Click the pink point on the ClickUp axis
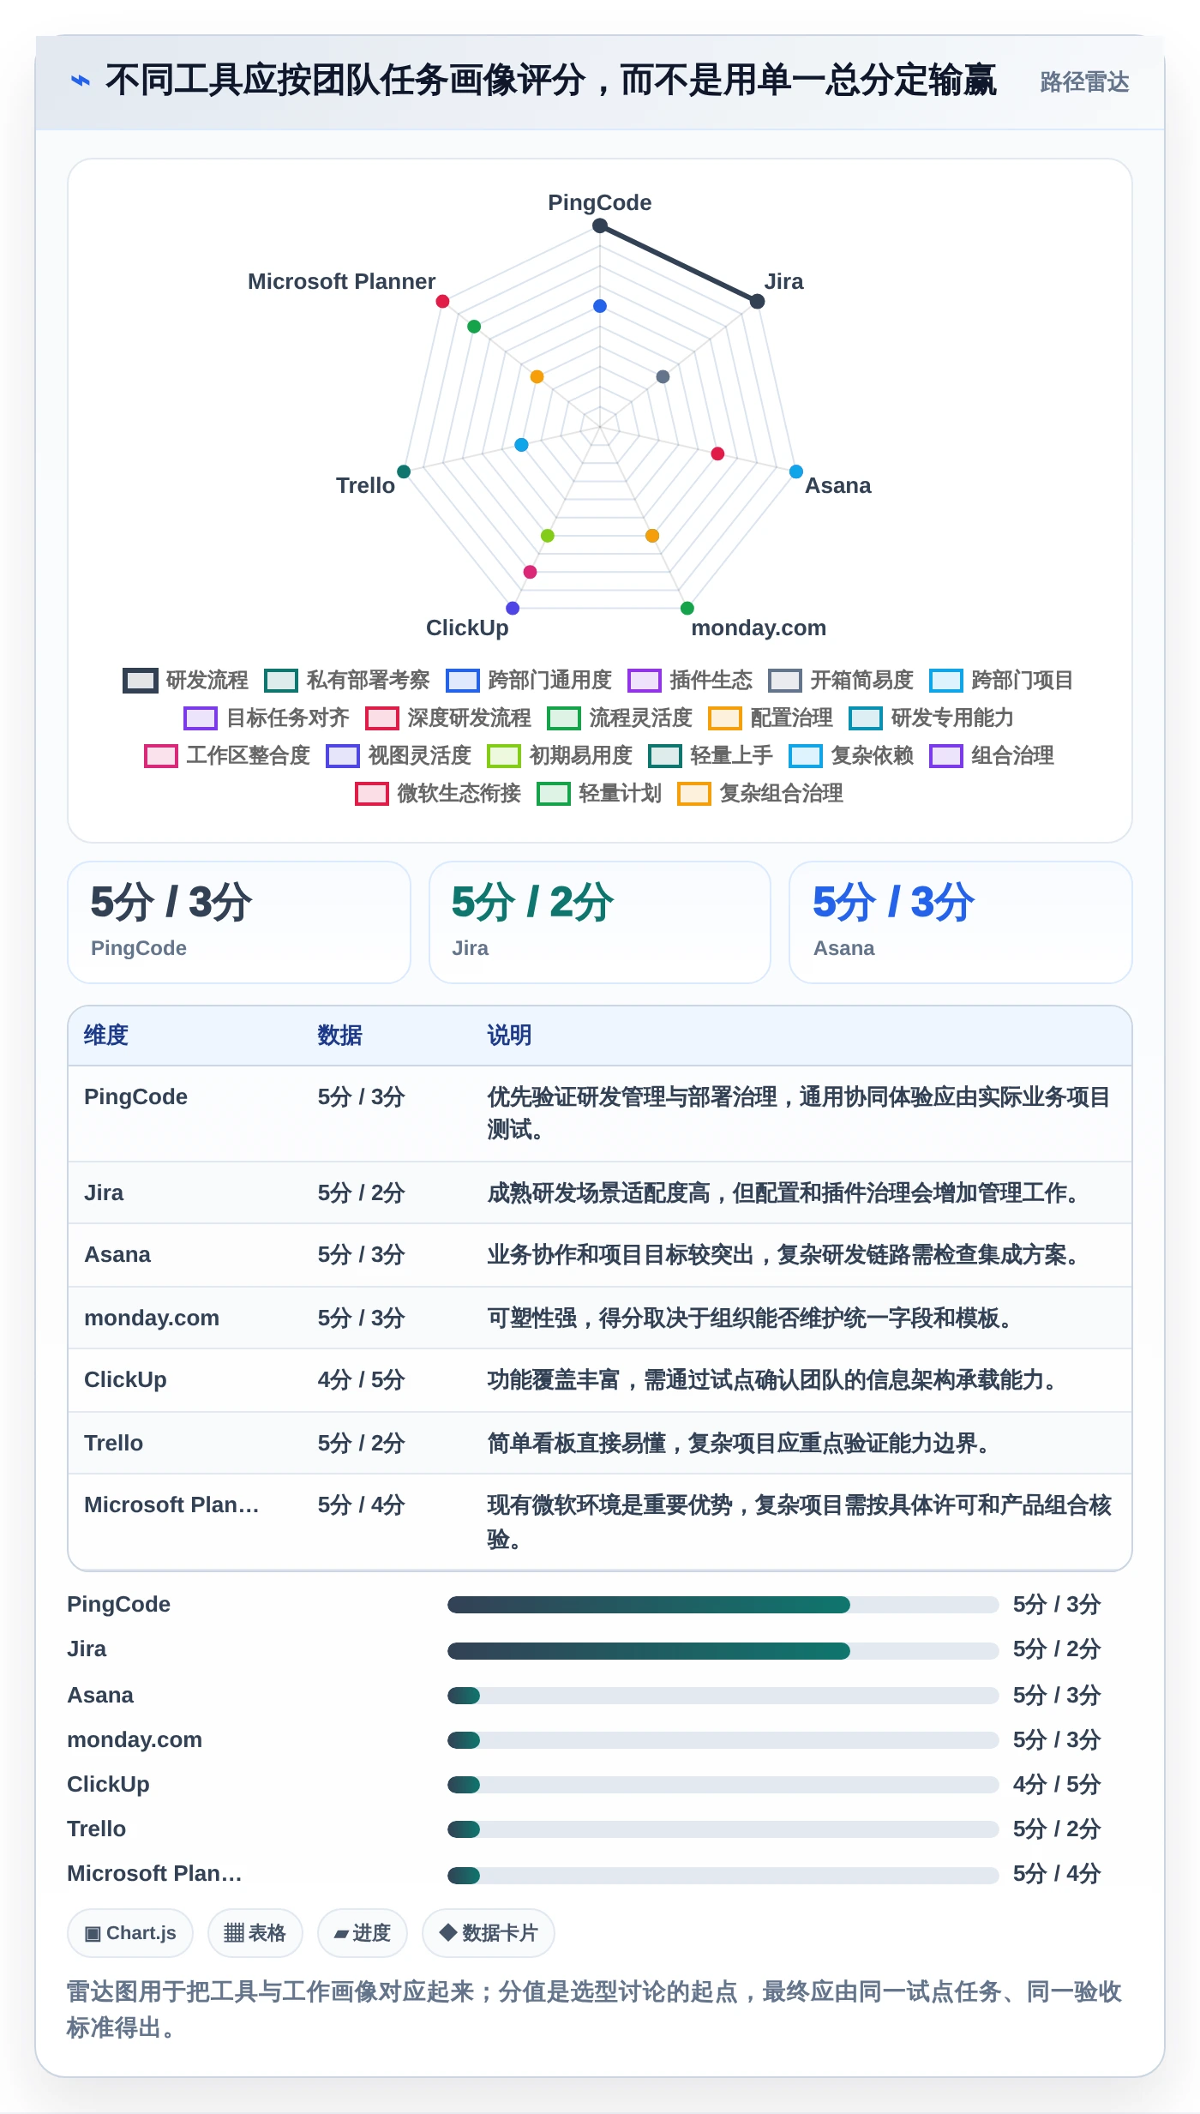1200x2114 pixels. coord(530,572)
